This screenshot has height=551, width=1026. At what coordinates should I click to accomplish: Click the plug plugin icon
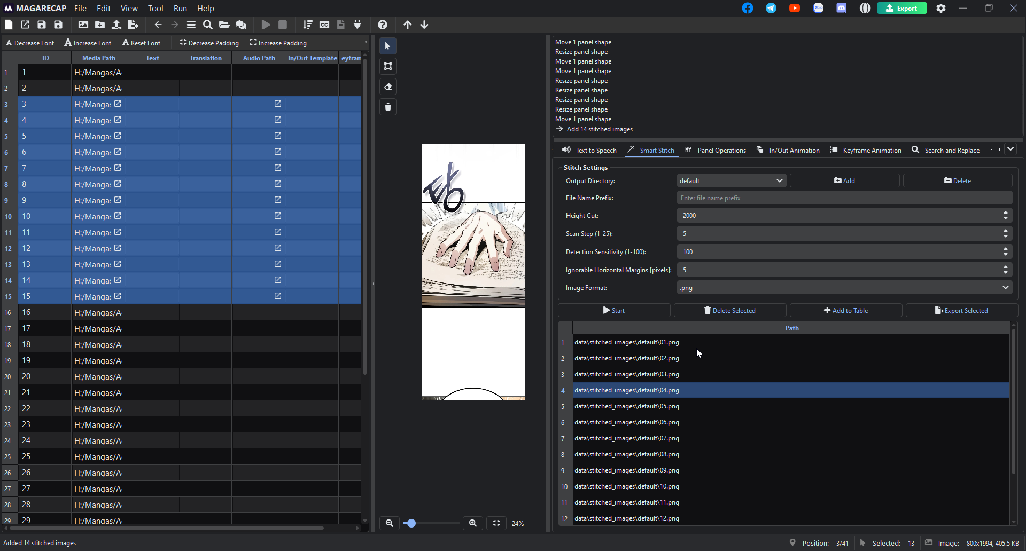click(357, 25)
